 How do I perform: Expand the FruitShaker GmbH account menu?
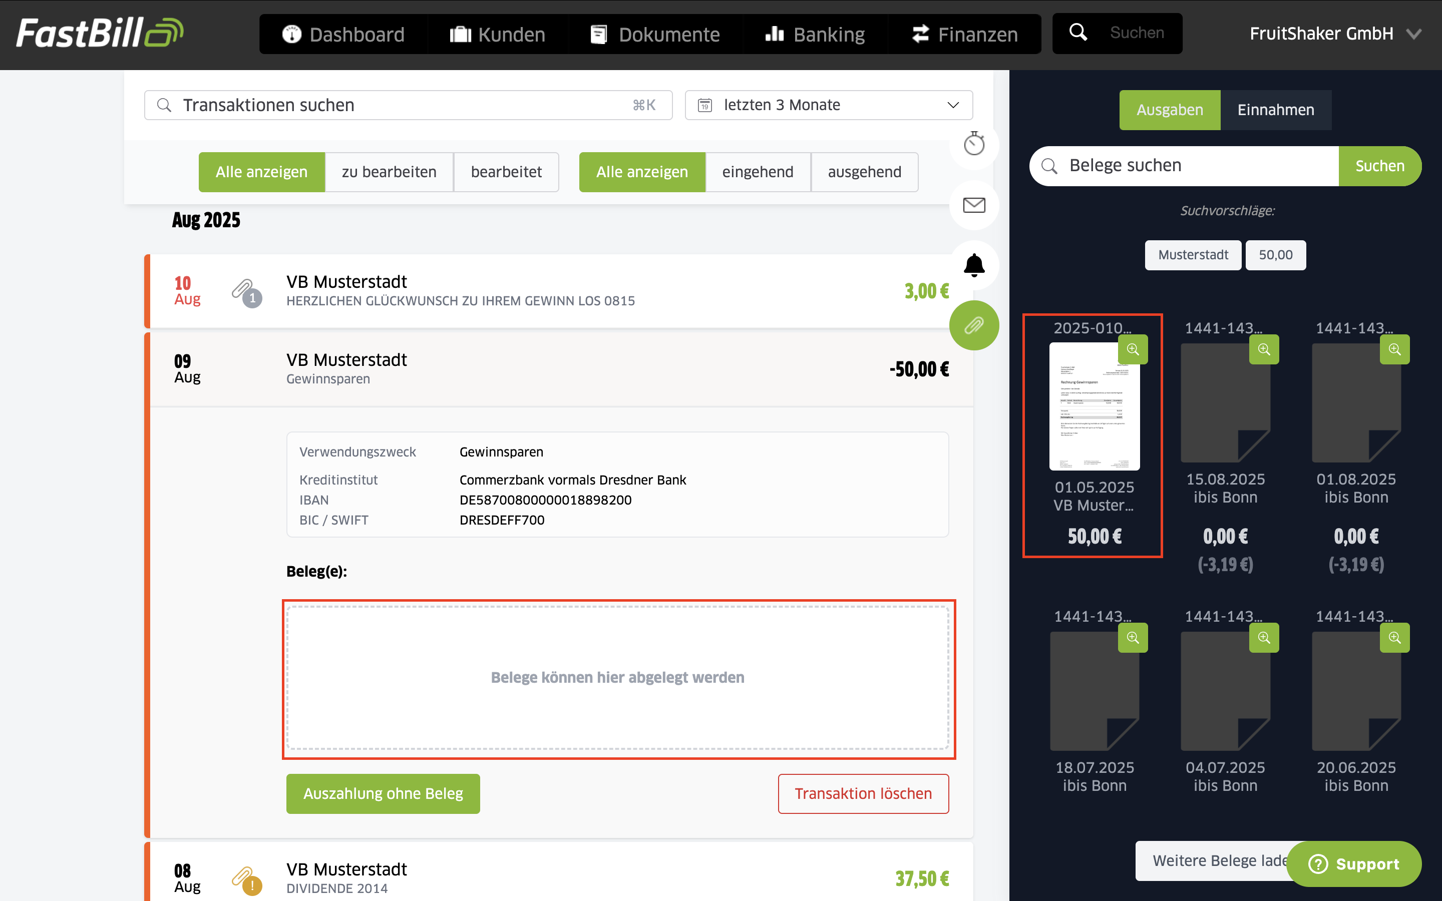1335,34
